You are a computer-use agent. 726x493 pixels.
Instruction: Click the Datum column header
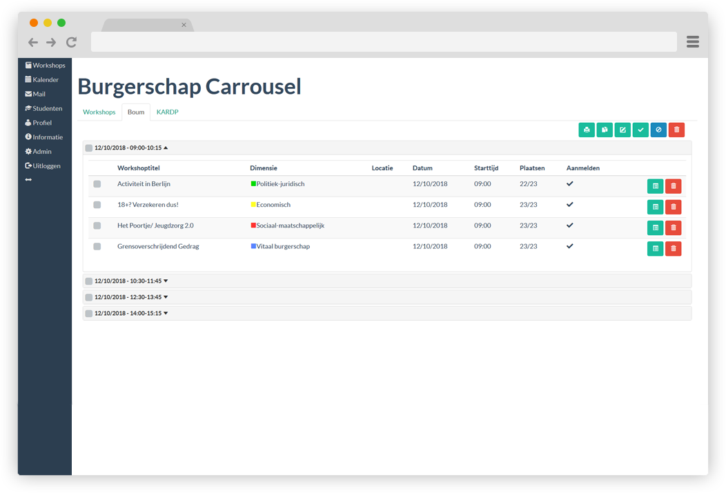pyautogui.click(x=422, y=168)
